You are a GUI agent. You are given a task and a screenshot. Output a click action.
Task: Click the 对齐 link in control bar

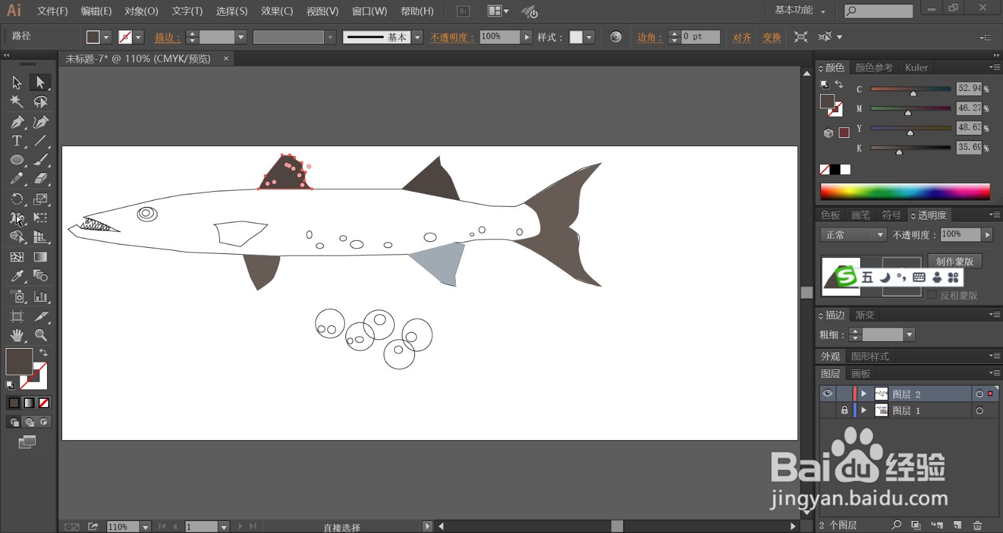coord(742,37)
